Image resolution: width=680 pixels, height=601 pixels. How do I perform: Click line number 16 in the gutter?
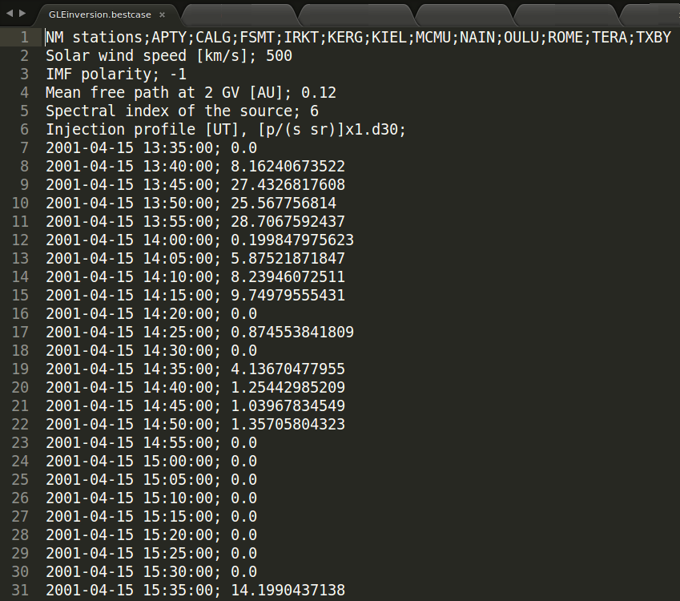pyautogui.click(x=20, y=314)
